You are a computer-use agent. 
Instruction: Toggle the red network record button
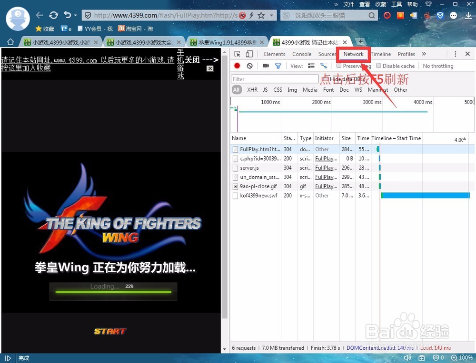pos(237,66)
